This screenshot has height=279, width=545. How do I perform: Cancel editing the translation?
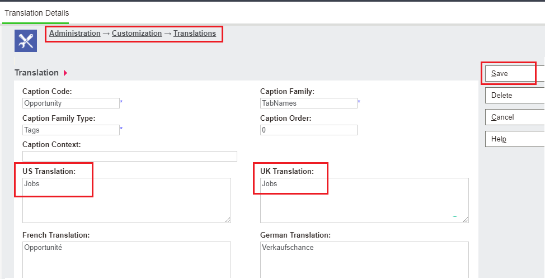point(514,117)
